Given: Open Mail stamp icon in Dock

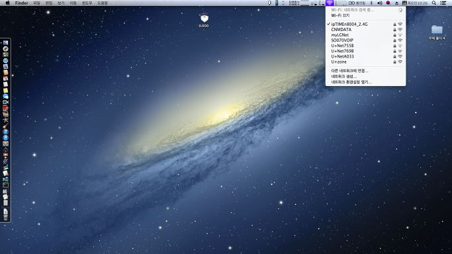Looking at the screenshot, I should tap(5, 67).
